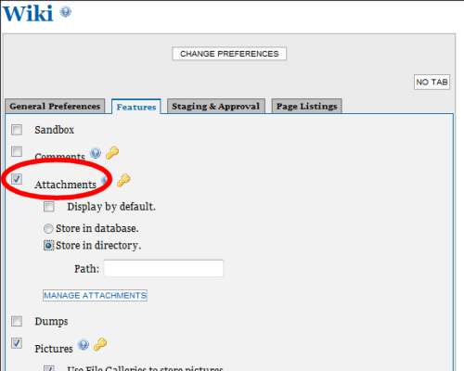Enable the Sandbox checkbox
This screenshot has height=371, width=464.
click(x=17, y=130)
